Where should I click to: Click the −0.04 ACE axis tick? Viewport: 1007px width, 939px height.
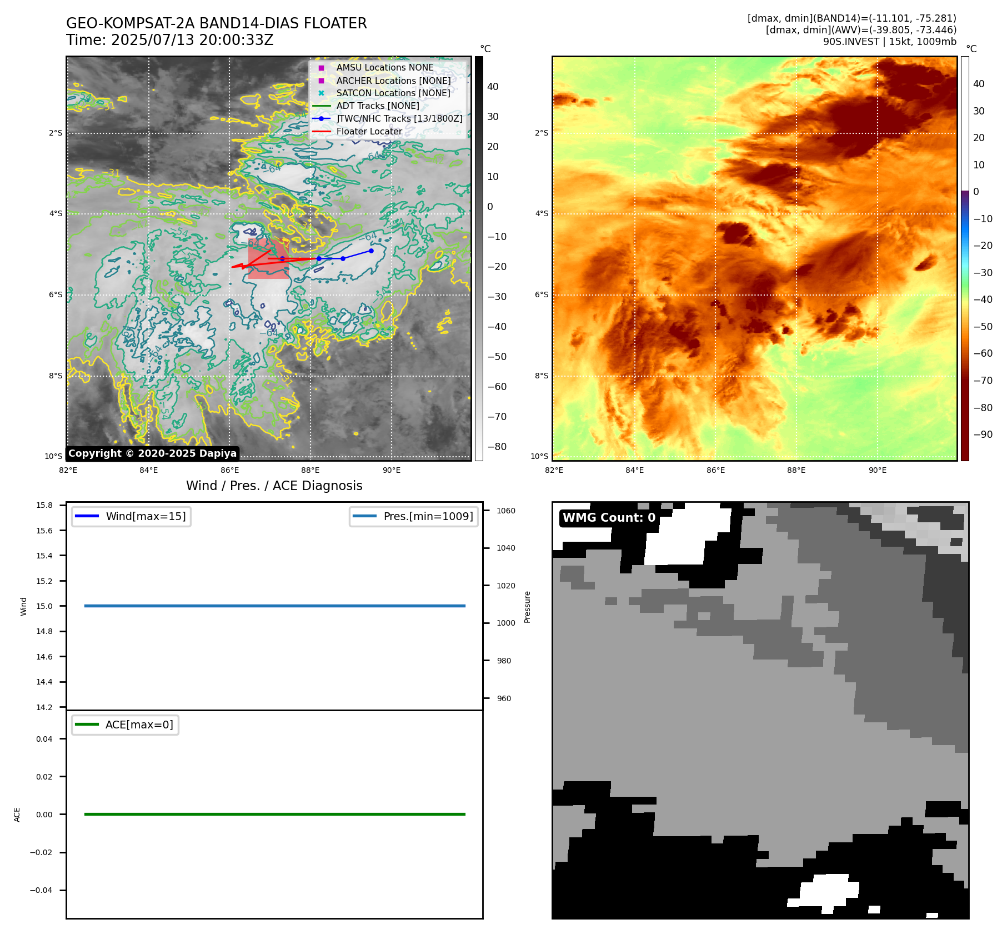(41, 890)
